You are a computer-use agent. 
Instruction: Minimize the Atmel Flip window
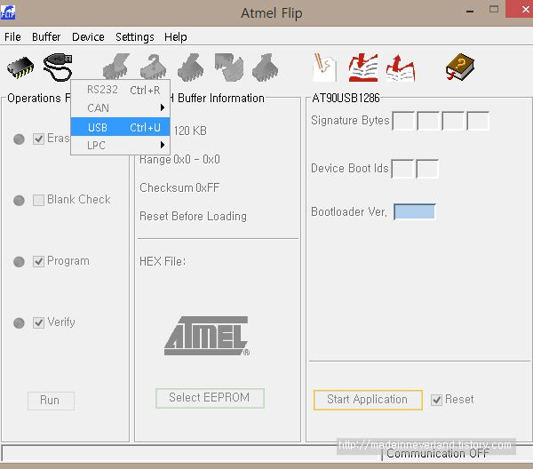(470, 11)
